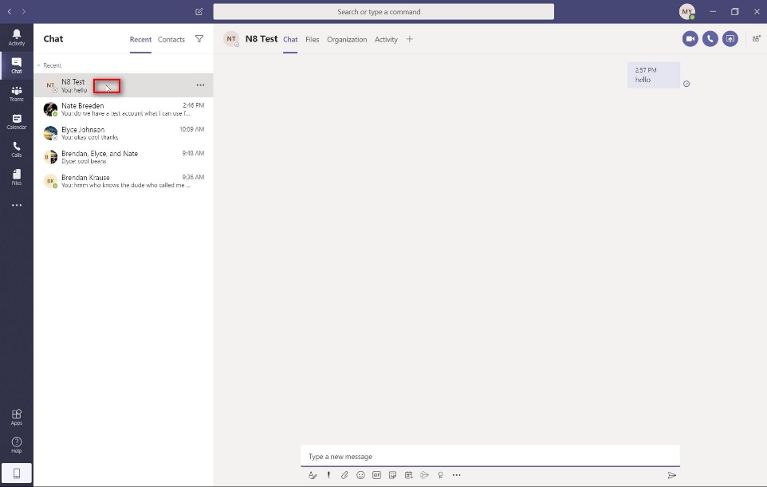Select the Chat tab in conversation
Image resolution: width=767 pixels, height=487 pixels.
[x=290, y=40]
